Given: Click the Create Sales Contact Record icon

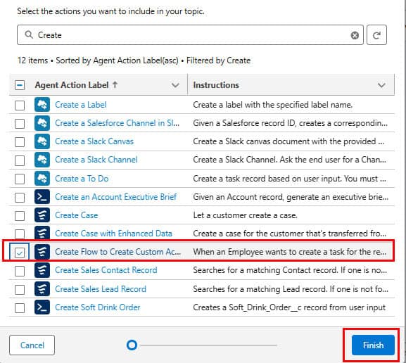Looking at the screenshot, I should pos(42,270).
